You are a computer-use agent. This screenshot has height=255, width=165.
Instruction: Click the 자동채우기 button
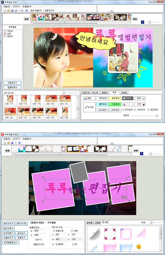(12, 83)
